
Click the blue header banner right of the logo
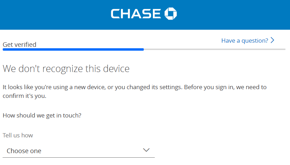tap(233, 15)
